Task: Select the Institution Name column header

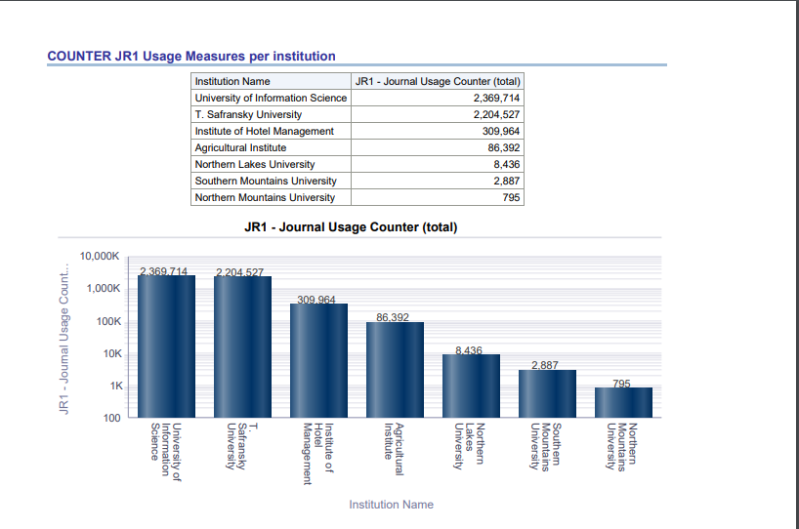Action: pyautogui.click(x=232, y=81)
